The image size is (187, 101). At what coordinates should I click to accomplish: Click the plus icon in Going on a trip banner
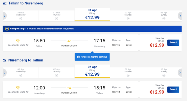pyautogui.click(x=7, y=29)
